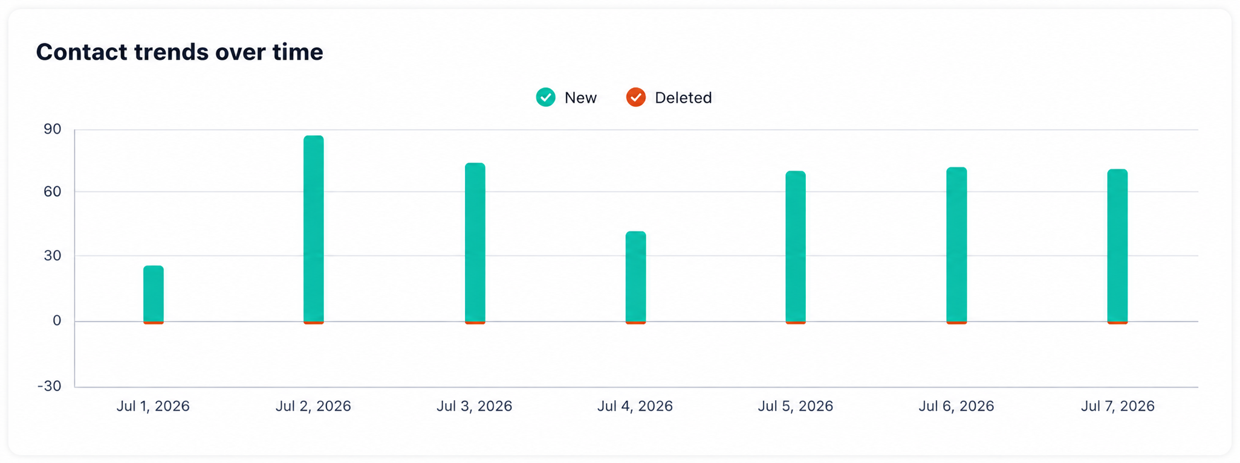Viewport: 1240px width, 463px height.
Task: Click the -30 y-axis label
Action: 50,386
